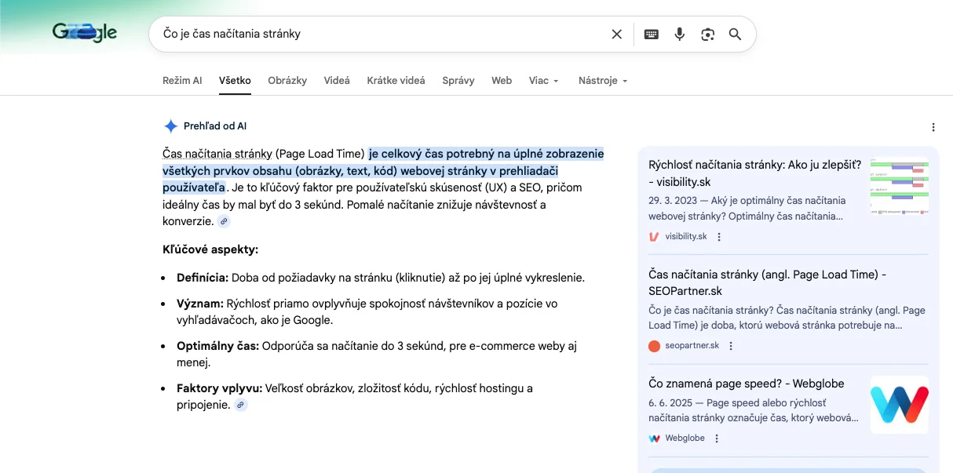
Task: Expand the Nástroje dropdown
Action: coord(602,81)
